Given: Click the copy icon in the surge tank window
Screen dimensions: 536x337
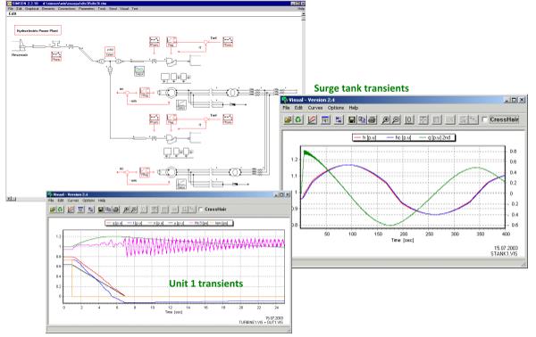Looking at the screenshot, I should pos(362,119).
